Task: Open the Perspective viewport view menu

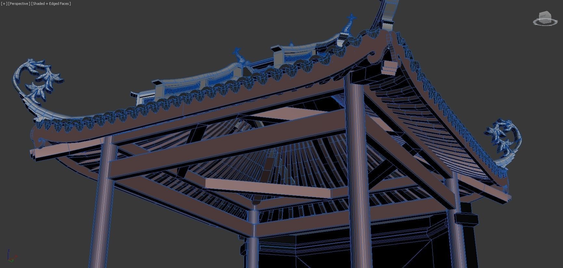Action: (19, 4)
